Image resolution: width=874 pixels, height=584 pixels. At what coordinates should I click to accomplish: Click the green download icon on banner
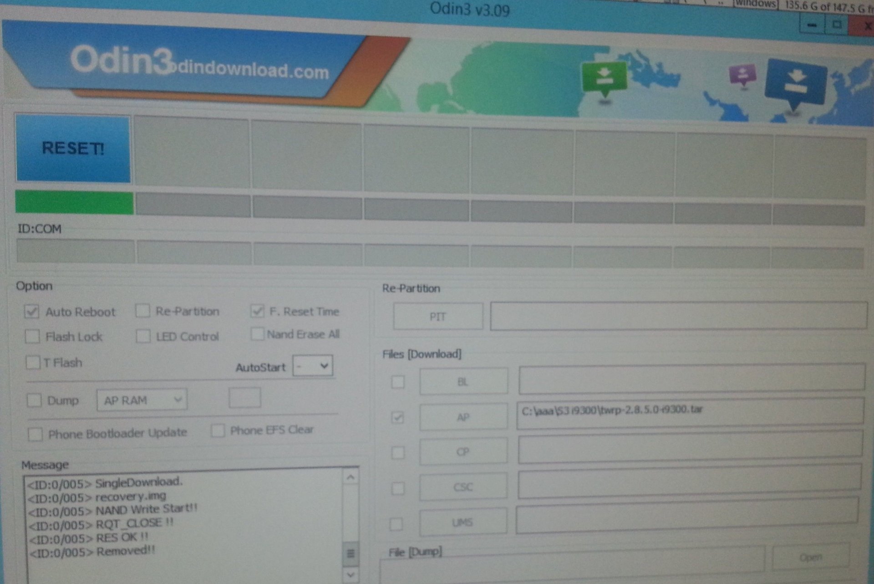[605, 79]
